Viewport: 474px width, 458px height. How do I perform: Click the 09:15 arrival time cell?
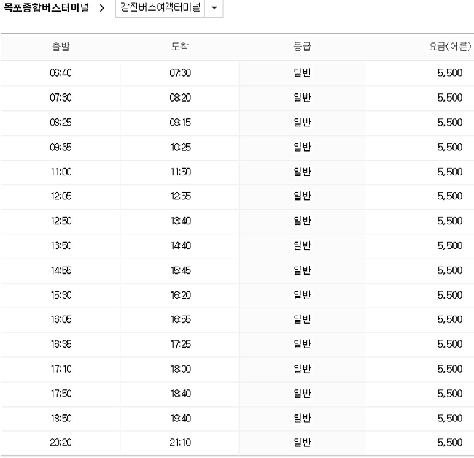pyautogui.click(x=180, y=122)
